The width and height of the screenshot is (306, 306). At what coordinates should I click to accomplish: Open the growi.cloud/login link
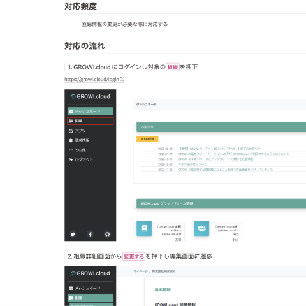(92, 79)
